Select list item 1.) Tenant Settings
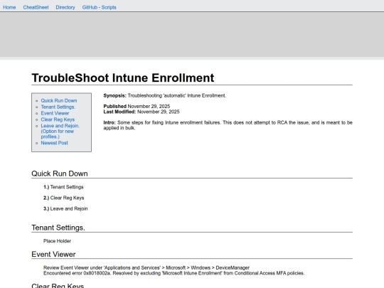The height and width of the screenshot is (288, 384). pos(63,187)
